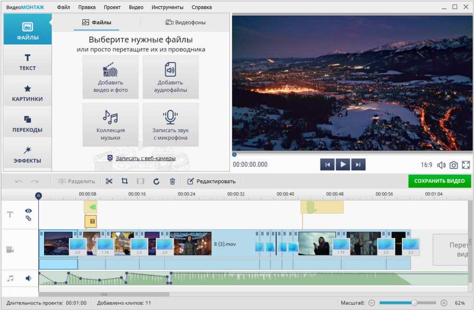The width and height of the screenshot is (474, 310).
Task: Click Добавить видео и фото
Action: click(x=110, y=77)
